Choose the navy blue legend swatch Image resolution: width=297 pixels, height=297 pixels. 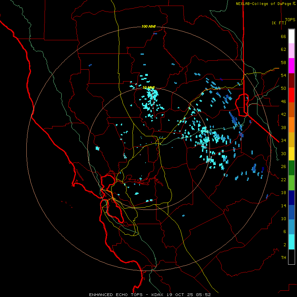[x=291, y=198]
